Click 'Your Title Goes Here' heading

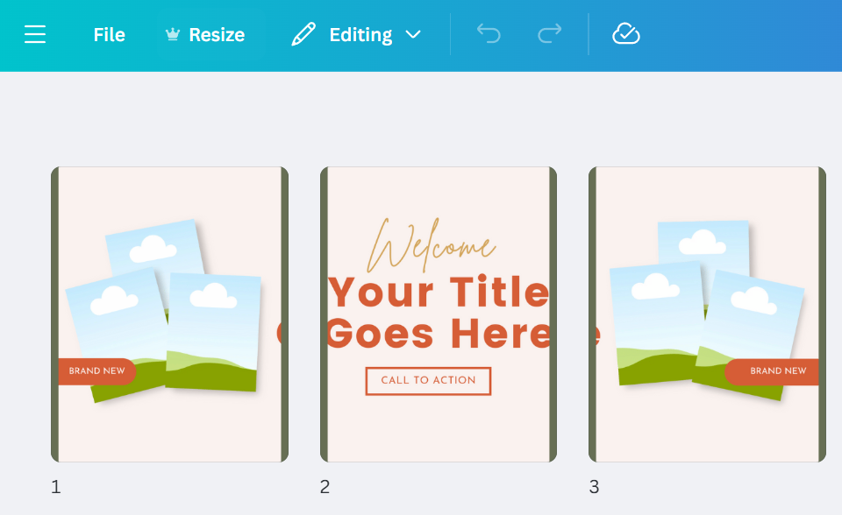(439, 312)
